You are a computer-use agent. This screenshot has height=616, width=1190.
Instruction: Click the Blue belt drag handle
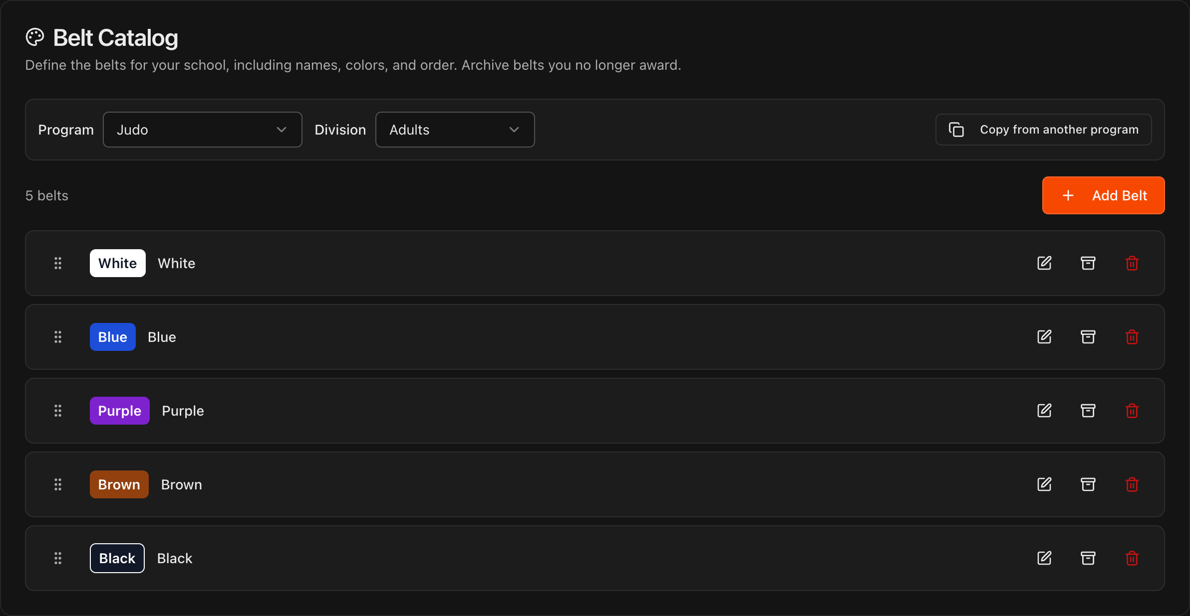(58, 337)
